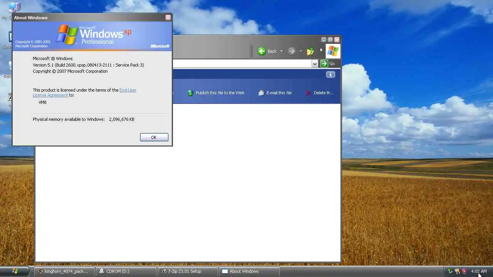Click inside the Explorer address field
This screenshot has width=493, height=277.
click(242, 63)
